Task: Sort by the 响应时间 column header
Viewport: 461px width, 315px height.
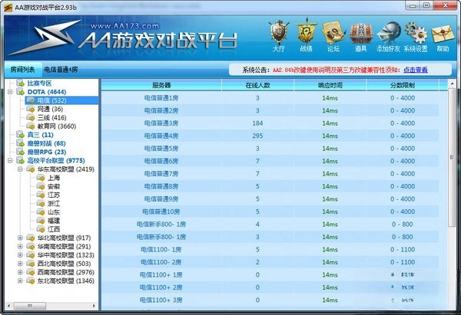Action: click(330, 85)
